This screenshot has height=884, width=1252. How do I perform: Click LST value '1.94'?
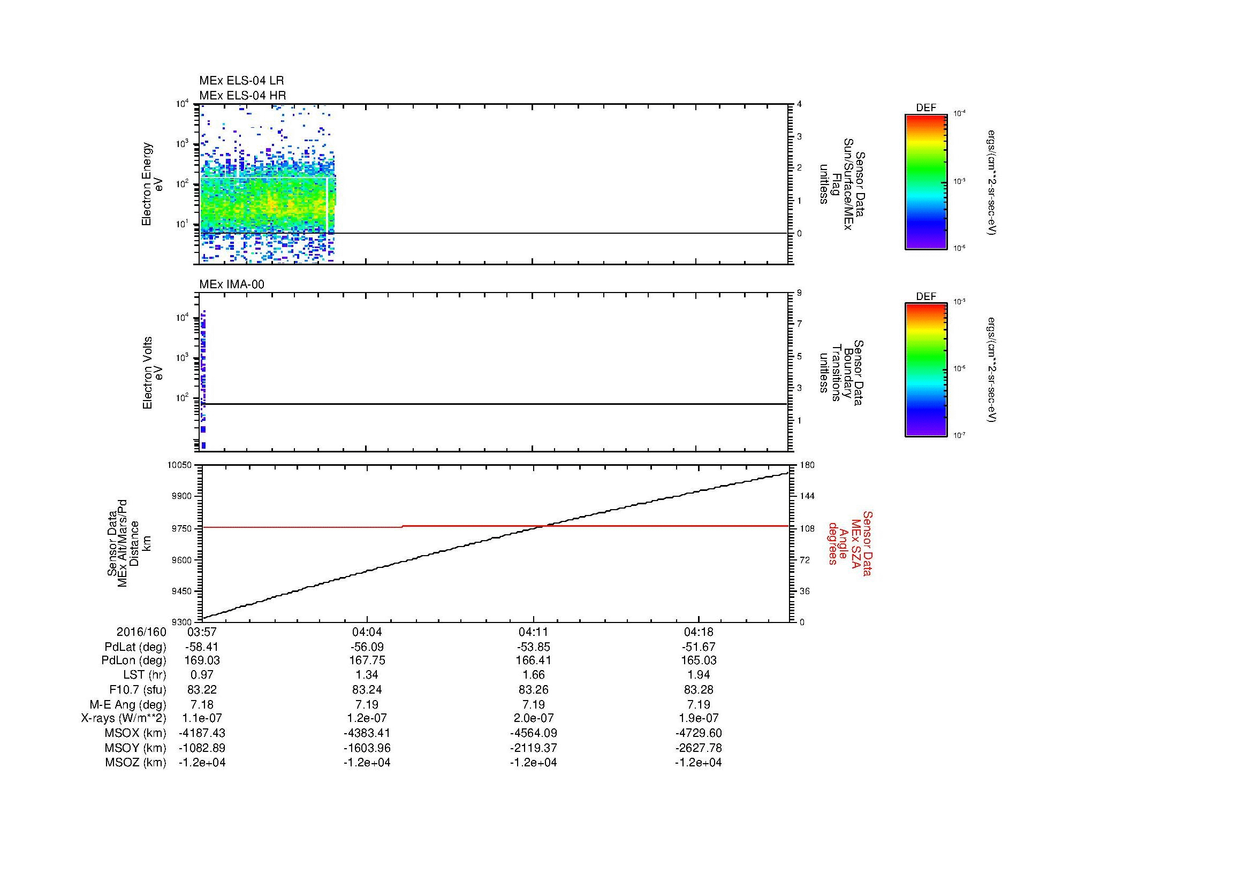(x=699, y=675)
